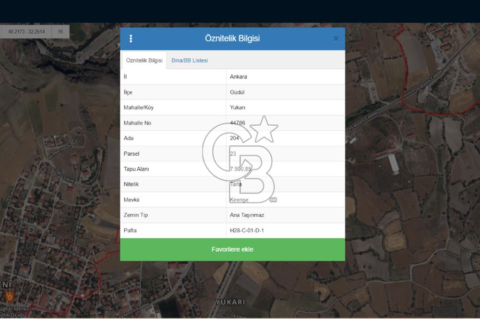
Task: Close the Öznitelik Bilgisi dialog
Action: click(336, 38)
